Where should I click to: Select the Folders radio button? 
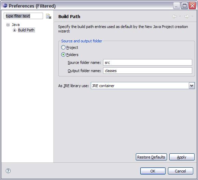click(x=63, y=55)
